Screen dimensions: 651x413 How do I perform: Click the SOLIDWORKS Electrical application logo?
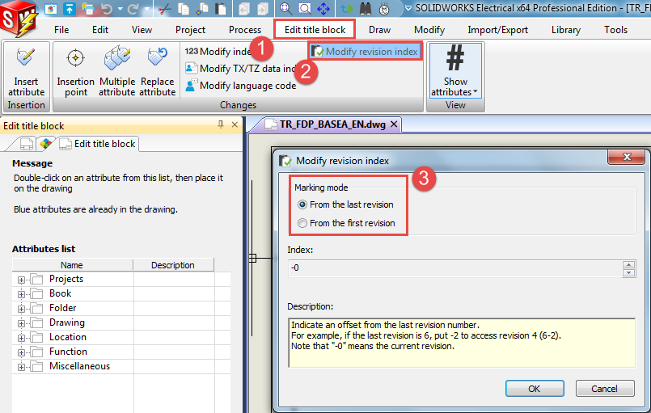pos(19,19)
